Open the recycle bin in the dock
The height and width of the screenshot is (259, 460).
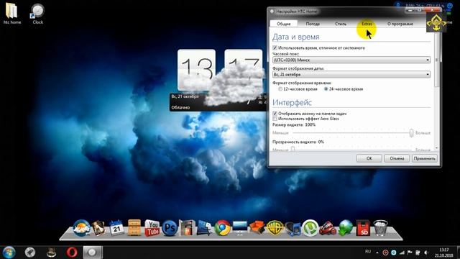coord(380,228)
